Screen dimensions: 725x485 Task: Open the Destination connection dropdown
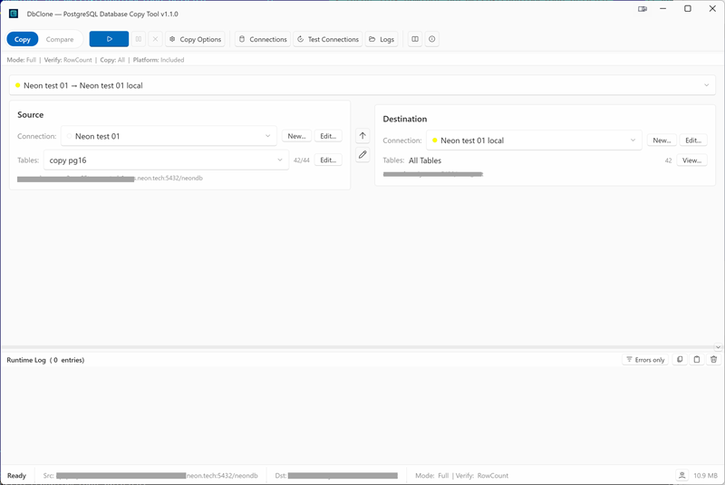pos(534,141)
